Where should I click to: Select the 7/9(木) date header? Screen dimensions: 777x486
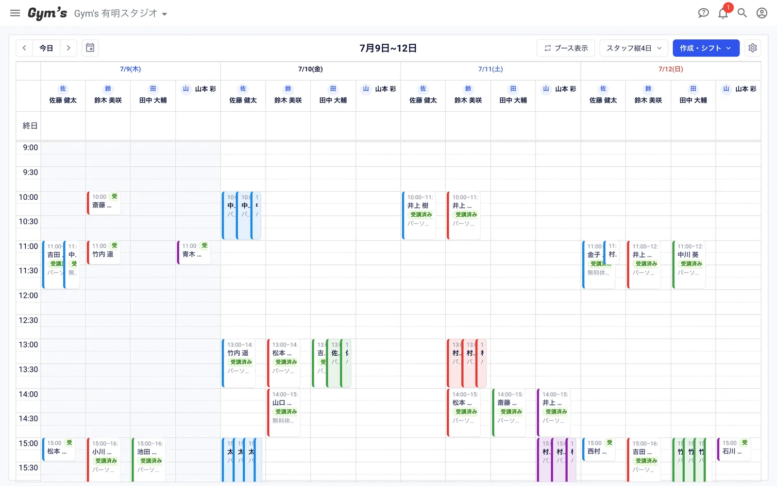(x=130, y=69)
